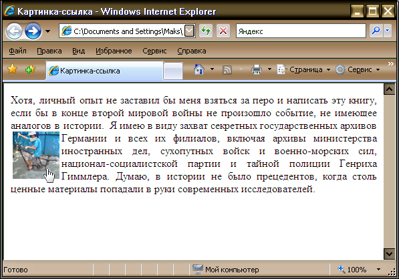Click in the Яндекс search field

[301, 31]
